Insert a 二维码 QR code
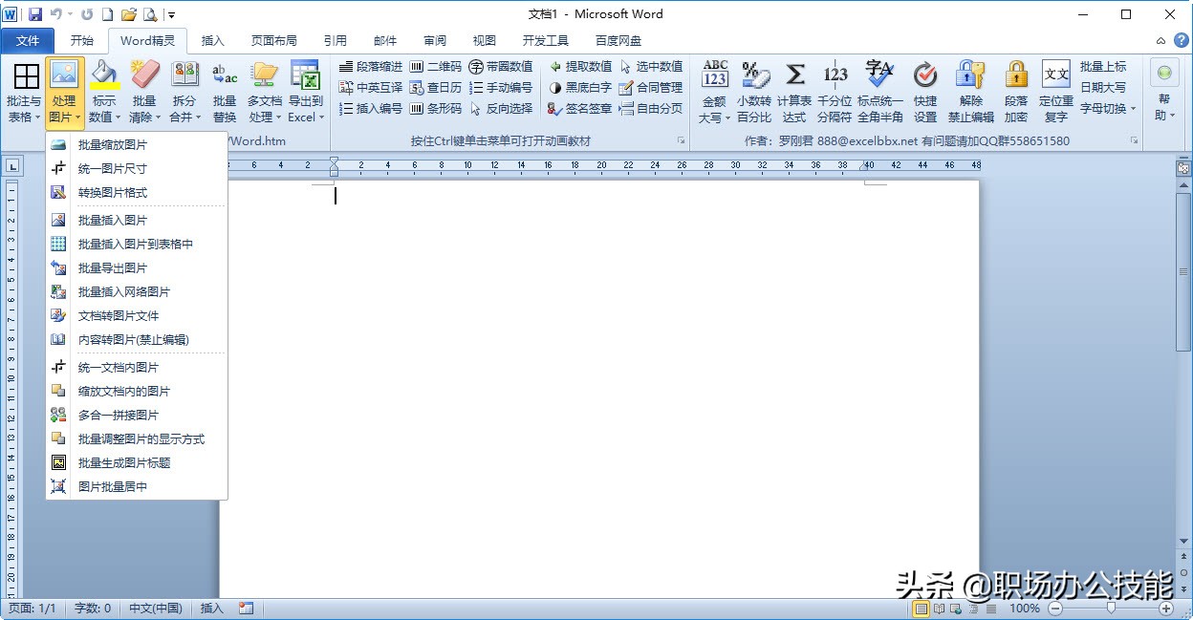 click(436, 67)
